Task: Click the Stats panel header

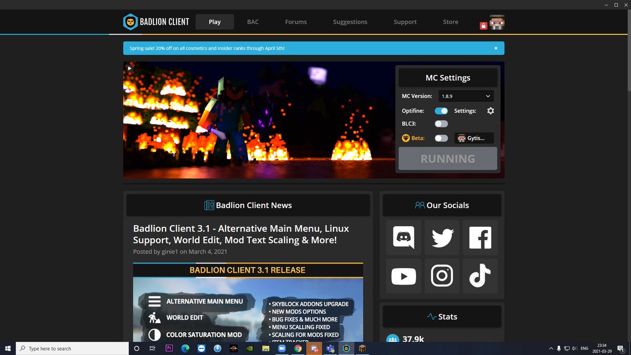Action: 442,317
